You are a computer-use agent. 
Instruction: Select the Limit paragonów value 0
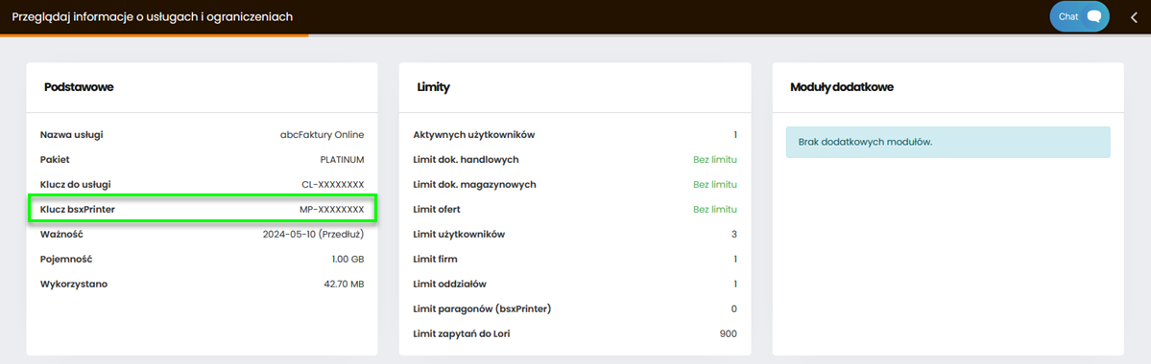pos(734,309)
